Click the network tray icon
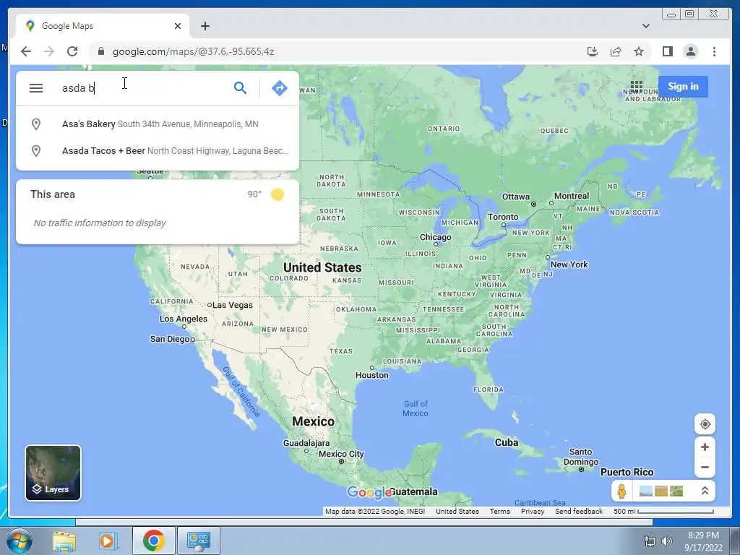The image size is (740, 555). [x=650, y=541]
